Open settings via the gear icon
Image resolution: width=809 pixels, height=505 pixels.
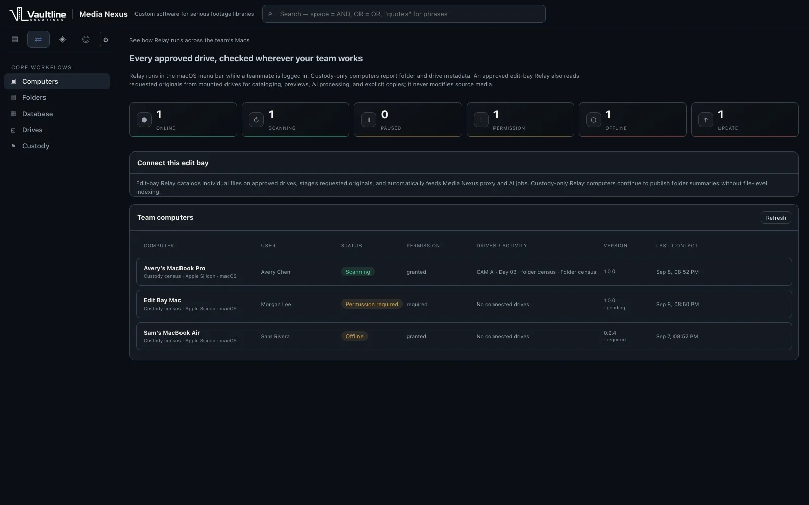click(x=106, y=40)
